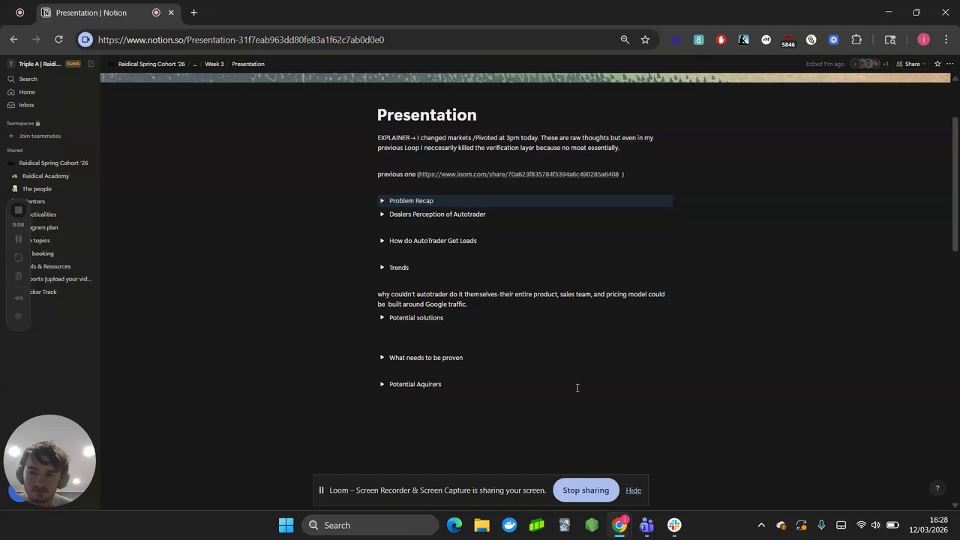Open Microsoft Edge from taskbar

(x=454, y=525)
